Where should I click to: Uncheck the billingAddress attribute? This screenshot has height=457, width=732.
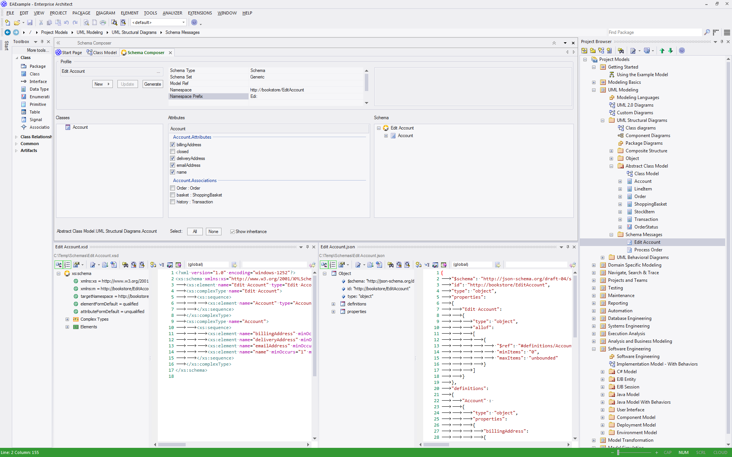pos(173,145)
